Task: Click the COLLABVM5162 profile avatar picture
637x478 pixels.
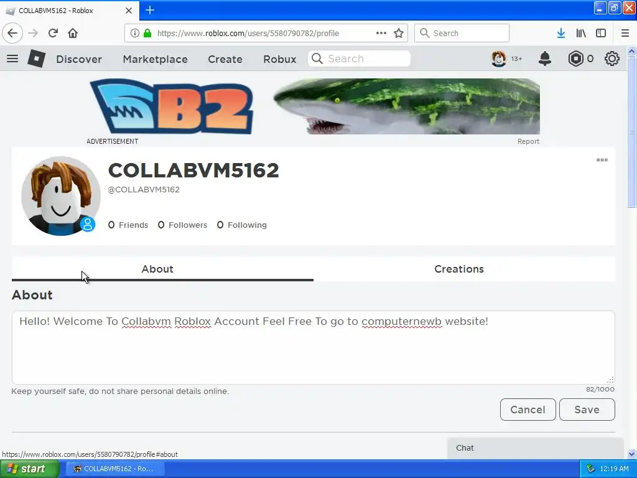Action: (61, 196)
